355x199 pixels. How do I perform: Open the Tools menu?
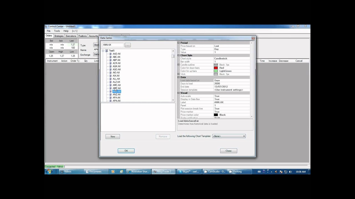tap(57, 31)
